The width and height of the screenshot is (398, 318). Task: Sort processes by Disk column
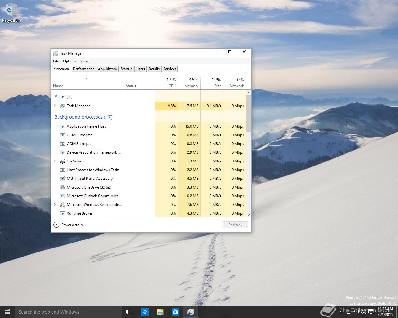point(212,83)
